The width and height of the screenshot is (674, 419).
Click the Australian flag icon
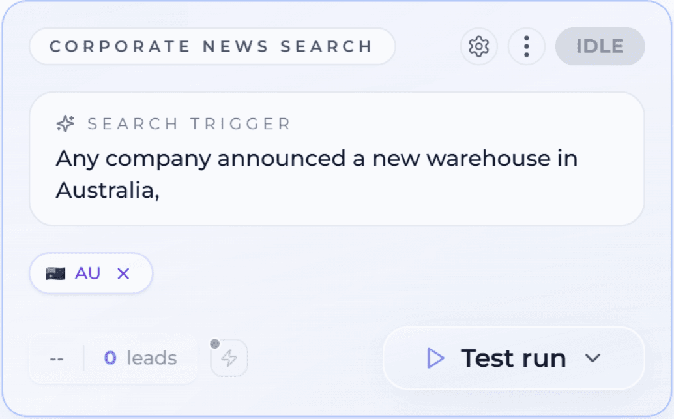click(x=55, y=273)
